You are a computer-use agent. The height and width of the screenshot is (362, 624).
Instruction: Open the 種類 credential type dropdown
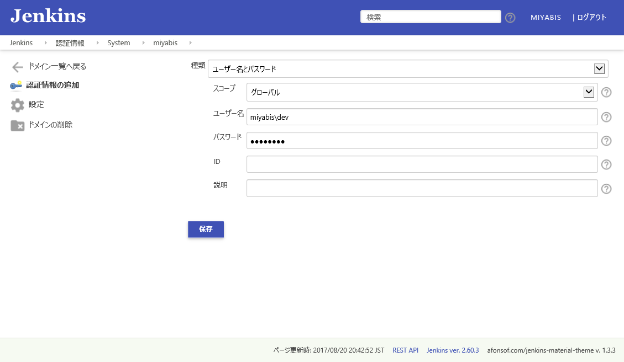[408, 69]
